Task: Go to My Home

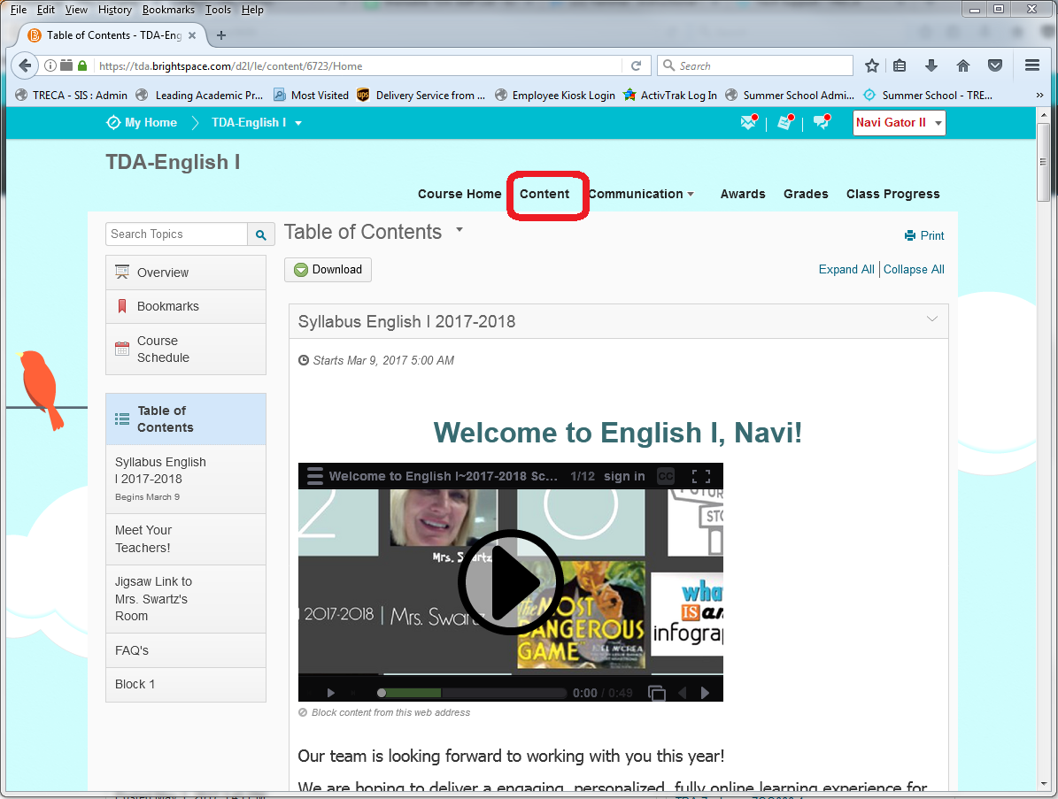Action: coord(142,123)
